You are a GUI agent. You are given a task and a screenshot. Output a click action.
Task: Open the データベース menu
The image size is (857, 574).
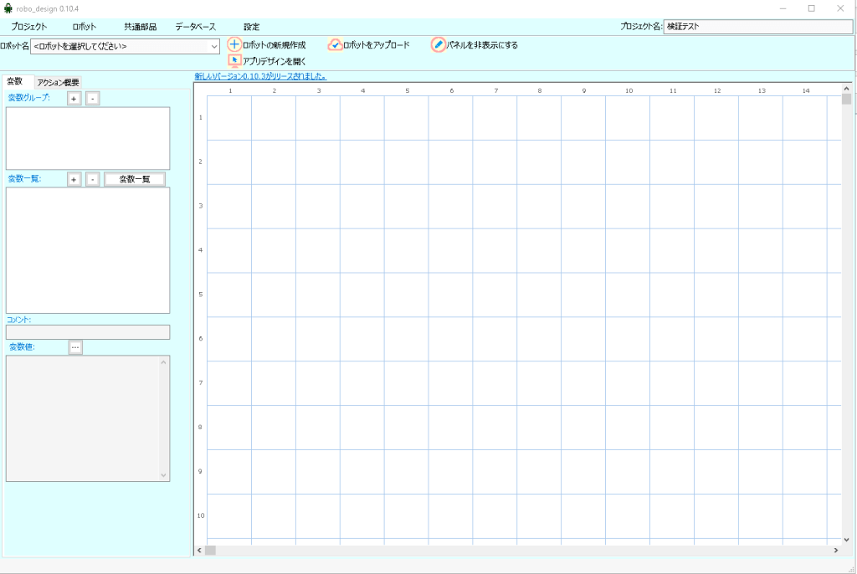(195, 27)
